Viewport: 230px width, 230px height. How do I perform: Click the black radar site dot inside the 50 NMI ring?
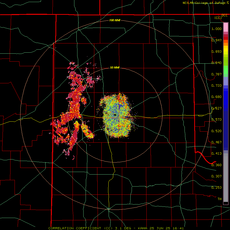[115, 114]
